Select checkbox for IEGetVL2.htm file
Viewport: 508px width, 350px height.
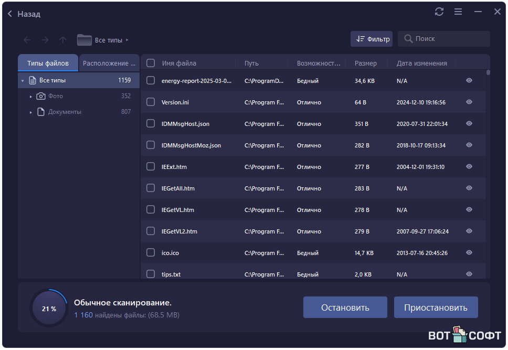pyautogui.click(x=151, y=231)
